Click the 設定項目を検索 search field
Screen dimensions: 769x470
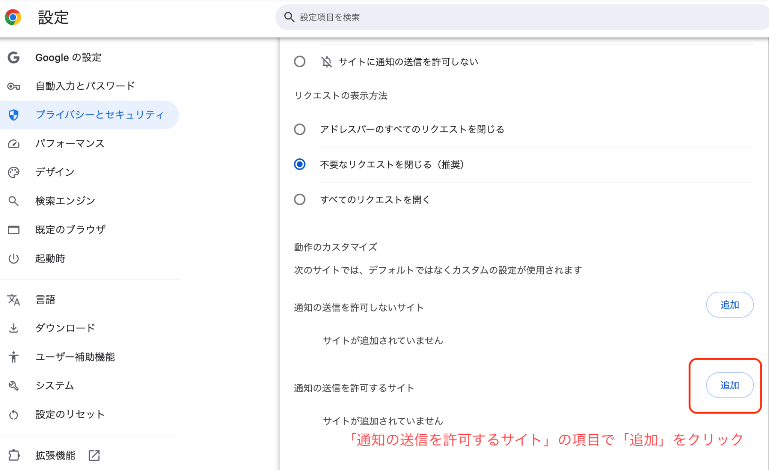pyautogui.click(x=413, y=17)
